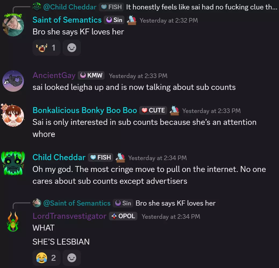Image resolution: width=279 pixels, height=268 pixels.
Task: Open AncientGay's avatar profile picture
Action: point(13,81)
